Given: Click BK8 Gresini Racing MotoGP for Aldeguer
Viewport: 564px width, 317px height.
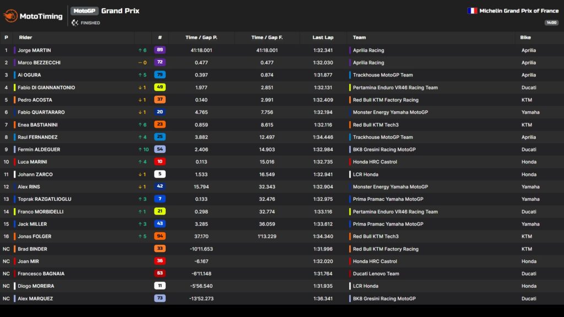Looking at the screenshot, I should coord(384,150).
